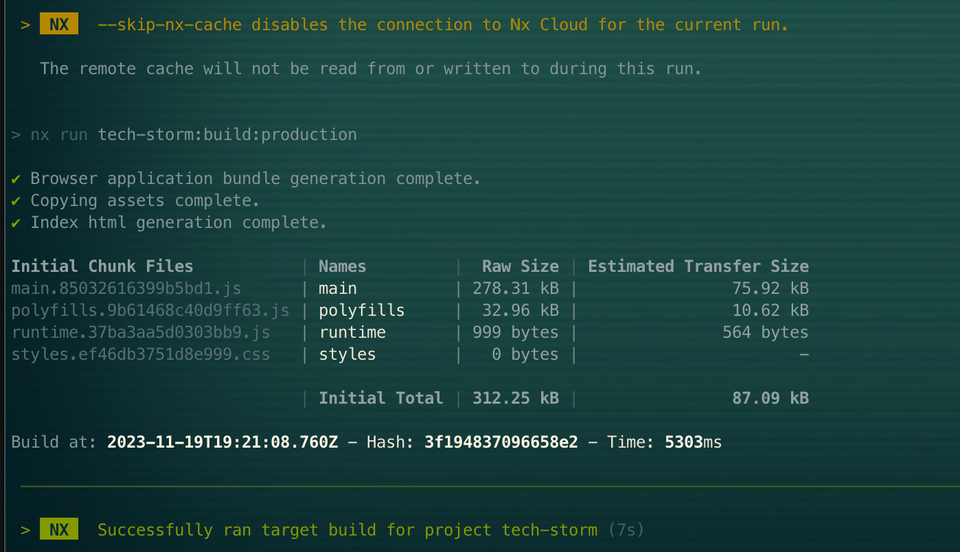
Task: Click the build hash 3f194837096658e2
Action: [x=501, y=442]
